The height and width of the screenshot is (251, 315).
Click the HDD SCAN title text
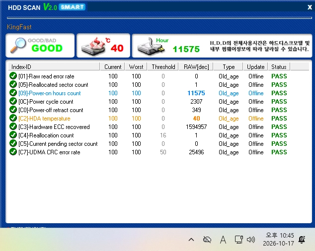(x=24, y=7)
